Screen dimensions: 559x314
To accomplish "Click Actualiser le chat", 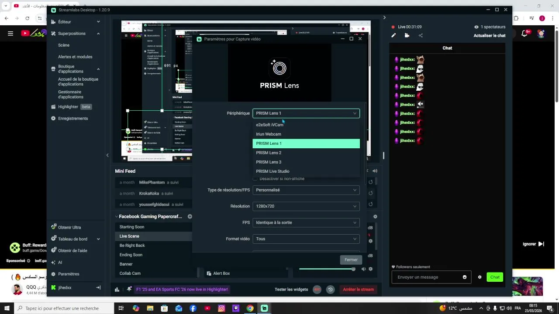I will [490, 36].
